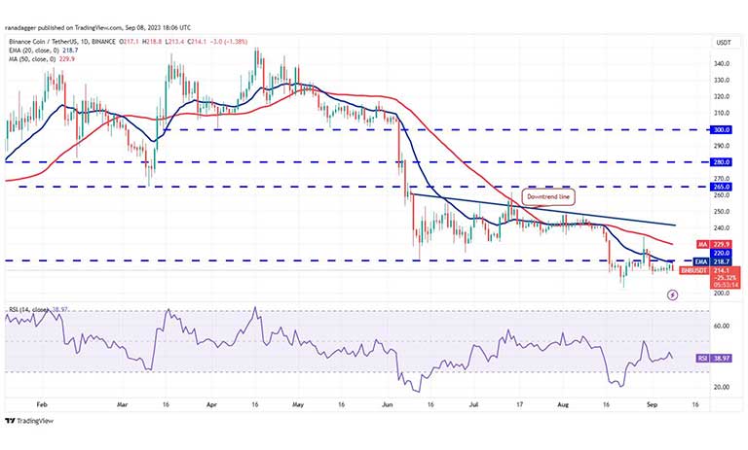
Task: Click the BNBUSDT 214.1 current price tag
Action: (710, 270)
